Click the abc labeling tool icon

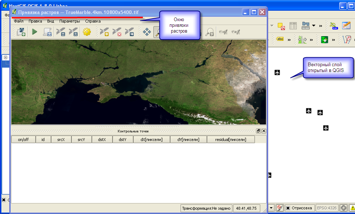tap(280, 39)
